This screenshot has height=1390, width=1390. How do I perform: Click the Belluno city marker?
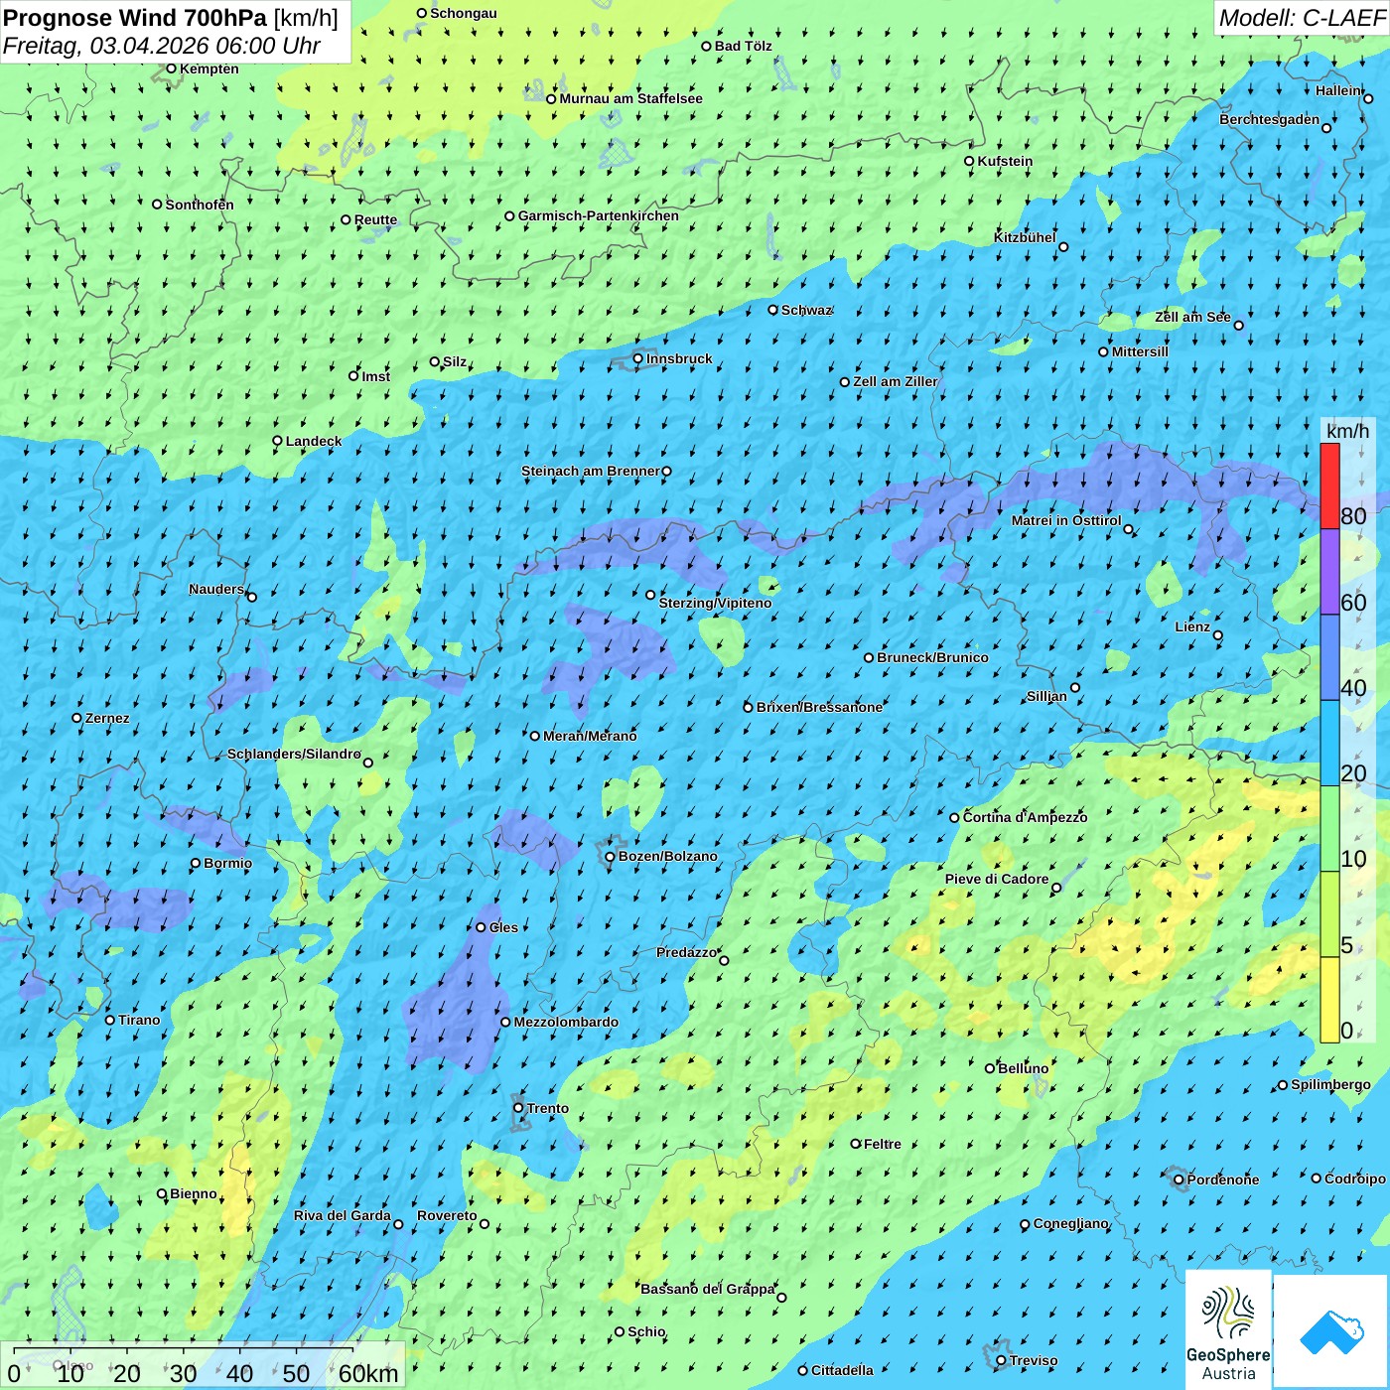coord(990,1068)
